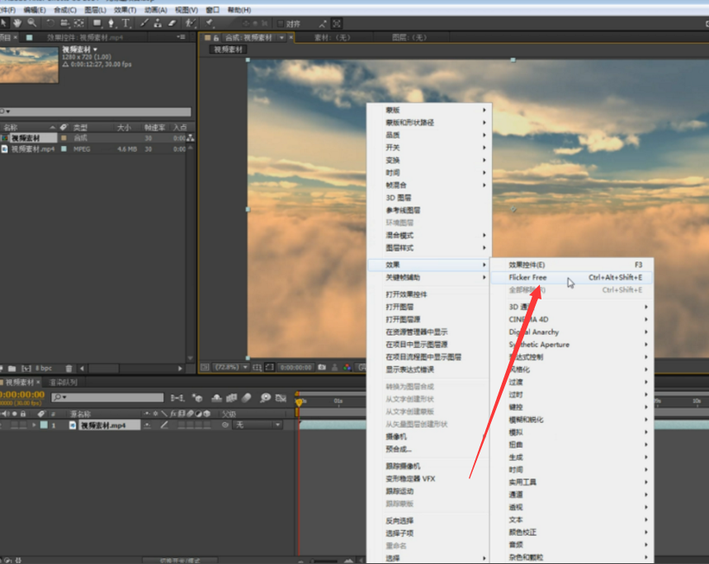Click the trash delete icon in project panel
Viewport: 709px width, 564px height.
69,368
